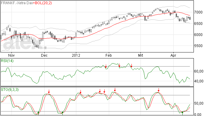Click the green STO arrow in April
The width and height of the screenshot is (208, 116).
(182, 113)
